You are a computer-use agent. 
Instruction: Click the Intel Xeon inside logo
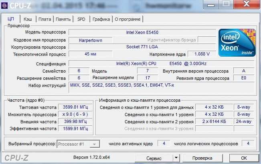(237, 43)
